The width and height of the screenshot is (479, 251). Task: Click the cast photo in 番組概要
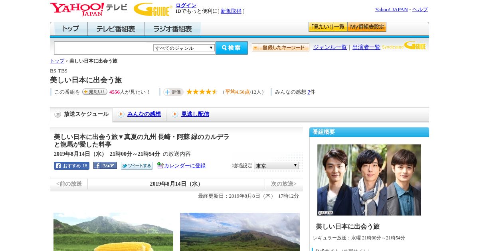point(369,180)
